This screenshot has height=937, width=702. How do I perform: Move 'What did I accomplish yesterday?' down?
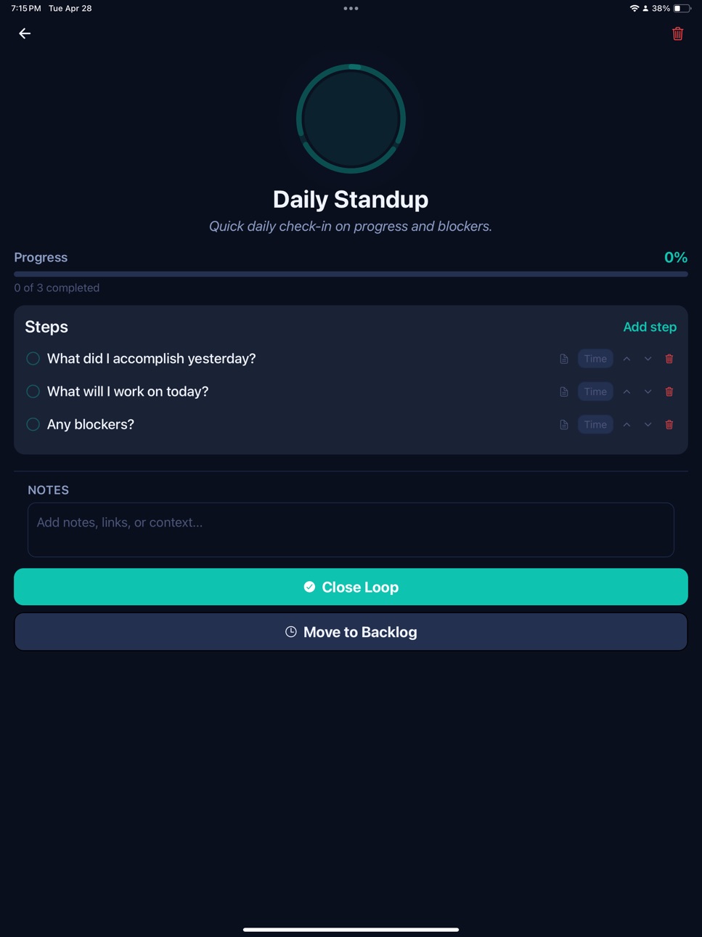coord(648,359)
